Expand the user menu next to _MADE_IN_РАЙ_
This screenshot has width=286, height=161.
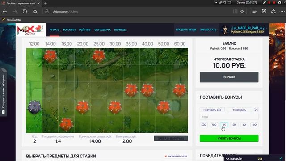point(266,28)
